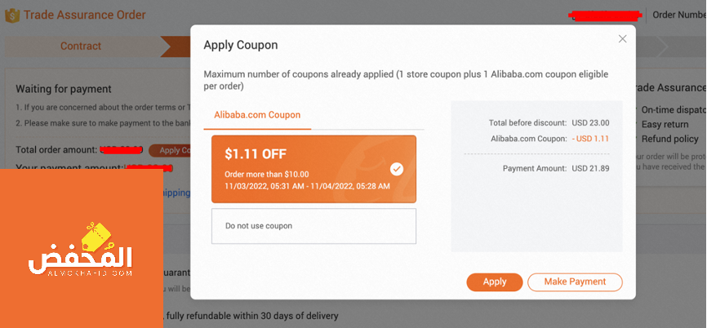This screenshot has height=328, width=707.
Task: Select the Do not use coupon option
Action: coord(313,226)
